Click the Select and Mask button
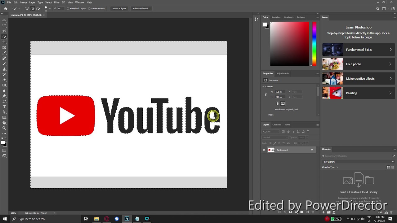 pos(141,9)
